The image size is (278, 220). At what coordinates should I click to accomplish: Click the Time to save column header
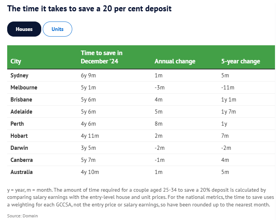(x=101, y=57)
